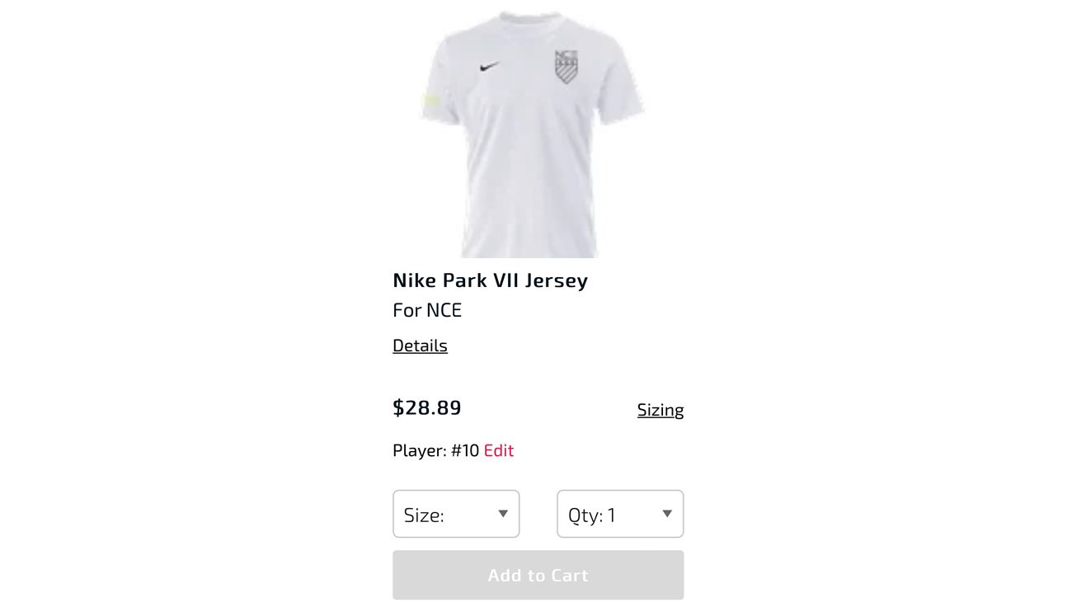1072x607 pixels.
Task: Open the Details link
Action: (420, 346)
